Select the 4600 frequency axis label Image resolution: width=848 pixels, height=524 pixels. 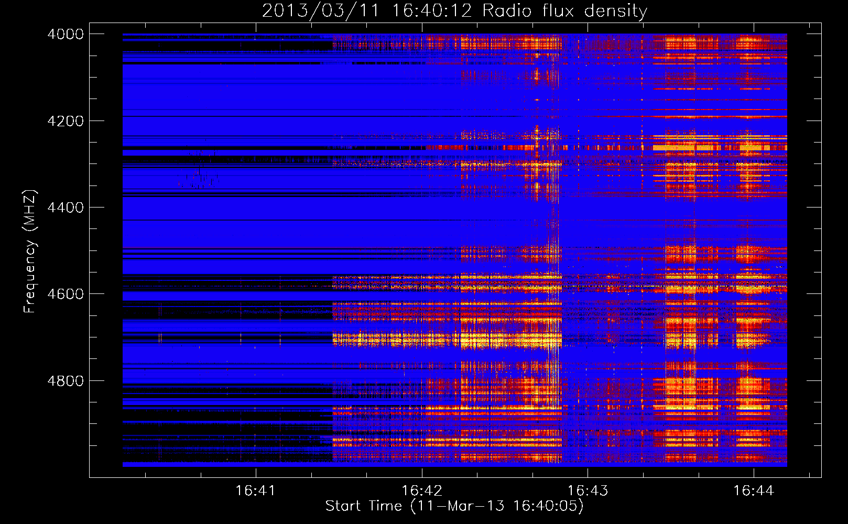tap(66, 294)
